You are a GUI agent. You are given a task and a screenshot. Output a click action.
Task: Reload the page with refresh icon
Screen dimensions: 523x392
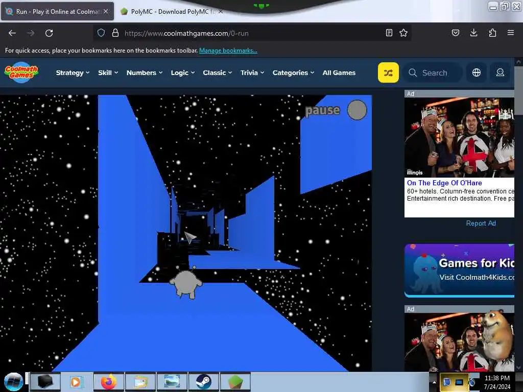pos(49,33)
